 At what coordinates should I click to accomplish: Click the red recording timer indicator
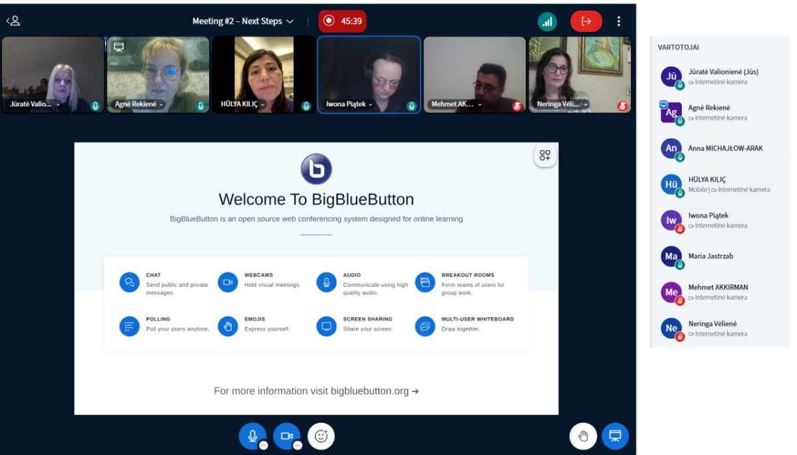[342, 21]
